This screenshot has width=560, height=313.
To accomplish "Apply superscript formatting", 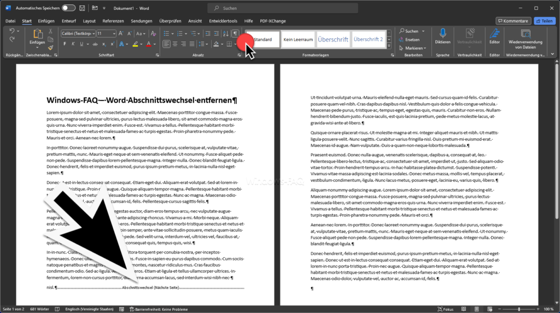I will point(112,44).
